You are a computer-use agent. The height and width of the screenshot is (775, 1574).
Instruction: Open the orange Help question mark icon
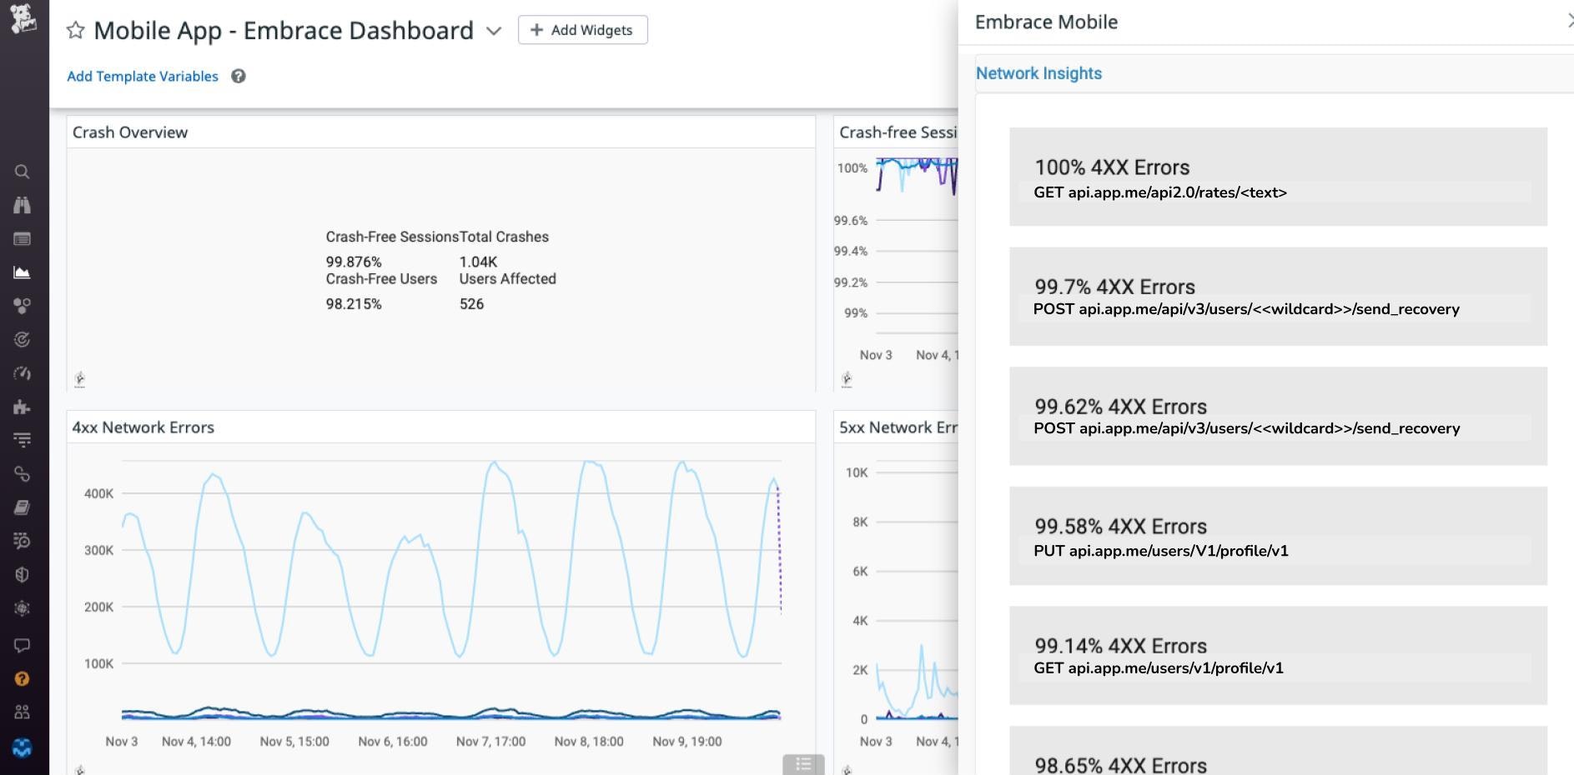click(x=23, y=679)
